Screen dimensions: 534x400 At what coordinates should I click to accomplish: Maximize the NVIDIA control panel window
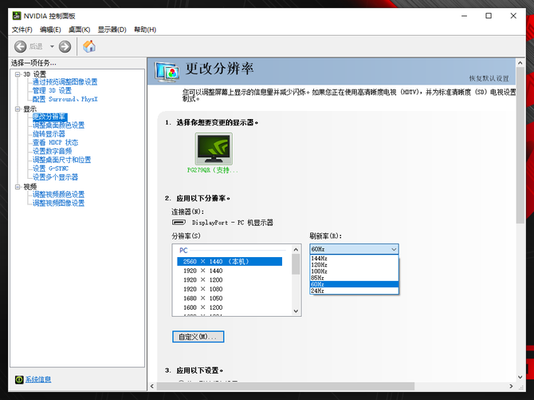[489, 16]
